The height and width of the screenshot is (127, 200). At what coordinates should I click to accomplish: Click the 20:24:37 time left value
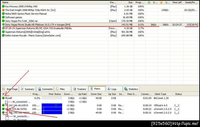[x=177, y=25]
